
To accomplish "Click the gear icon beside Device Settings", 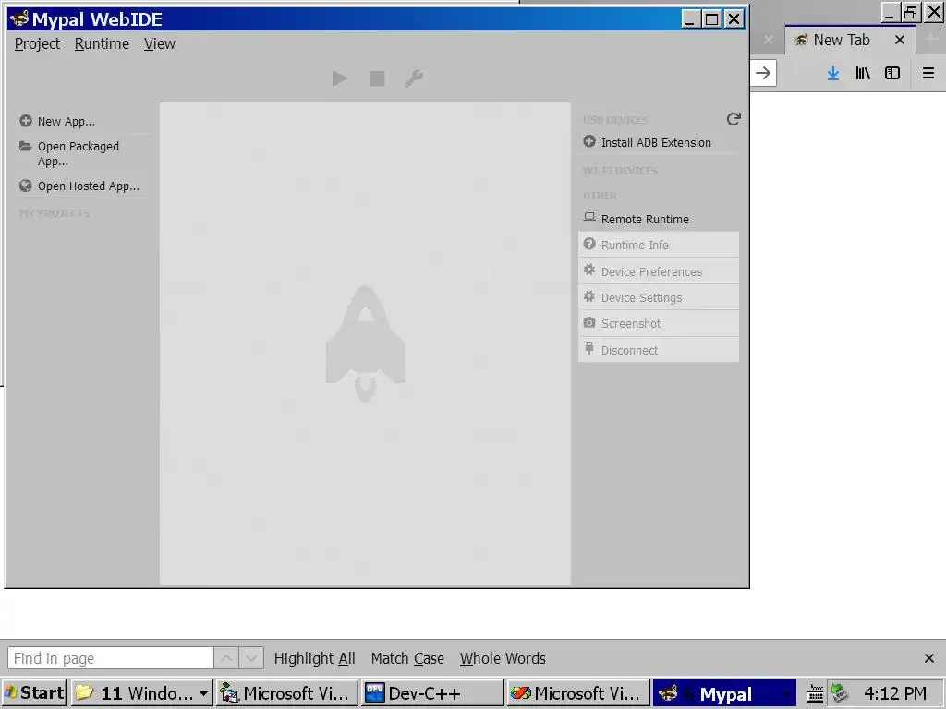I will click(589, 296).
